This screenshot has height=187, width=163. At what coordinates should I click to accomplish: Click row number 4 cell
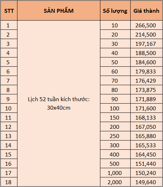[x=9, y=53]
